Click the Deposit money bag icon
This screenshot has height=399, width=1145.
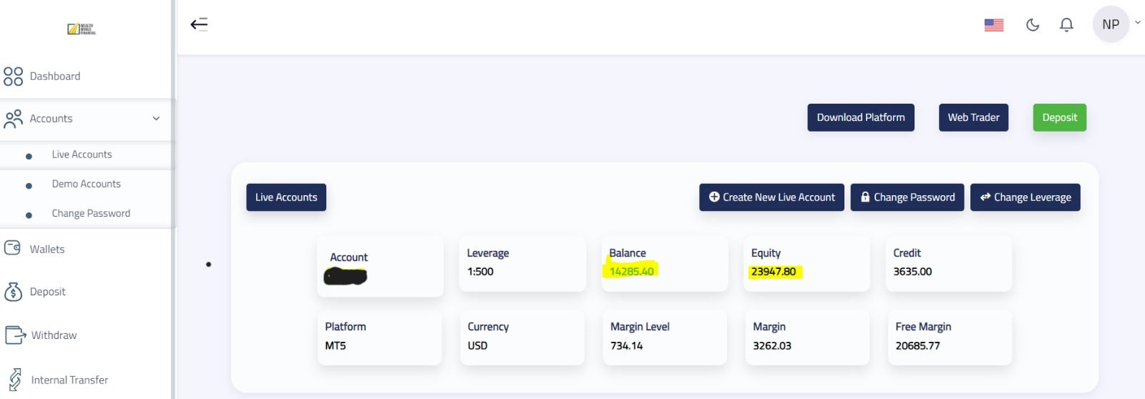(13, 292)
